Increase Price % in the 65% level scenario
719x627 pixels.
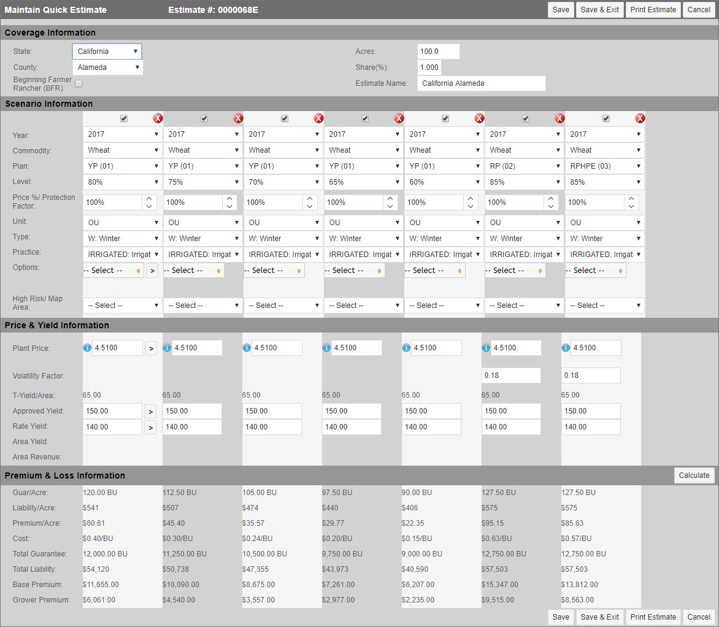tap(390, 199)
